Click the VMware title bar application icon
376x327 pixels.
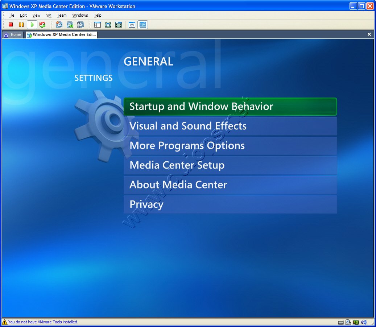point(5,6)
